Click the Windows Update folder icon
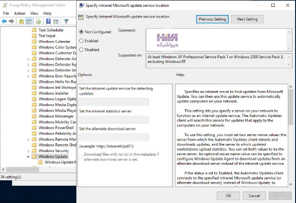Image resolution: width=296 pixels, height=203 pixels. (x=34, y=157)
